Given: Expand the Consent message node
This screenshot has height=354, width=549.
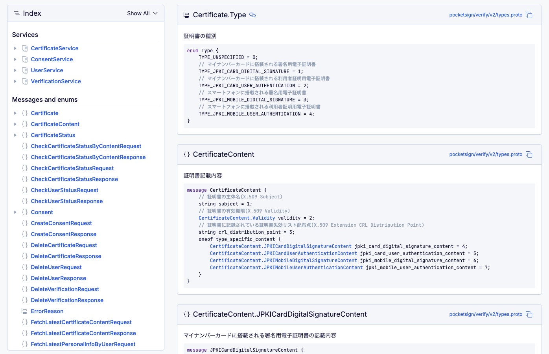Looking at the screenshot, I should [x=15, y=212].
